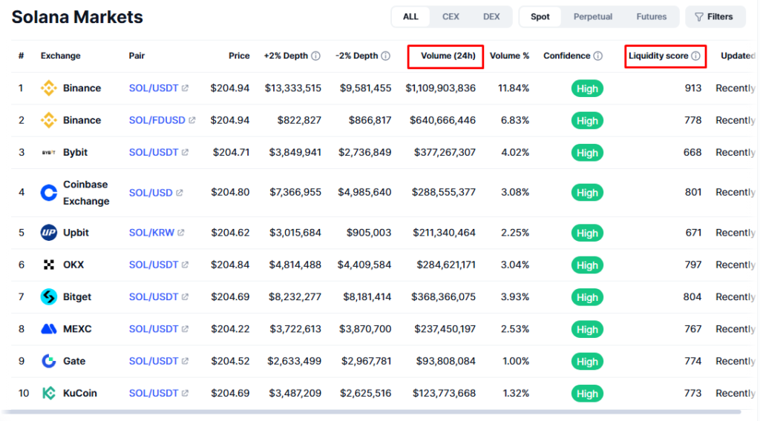Sort by Price column header
760x421 pixels.
pyautogui.click(x=239, y=56)
